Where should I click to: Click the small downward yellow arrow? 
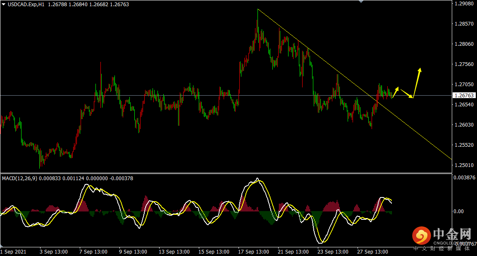point(407,94)
